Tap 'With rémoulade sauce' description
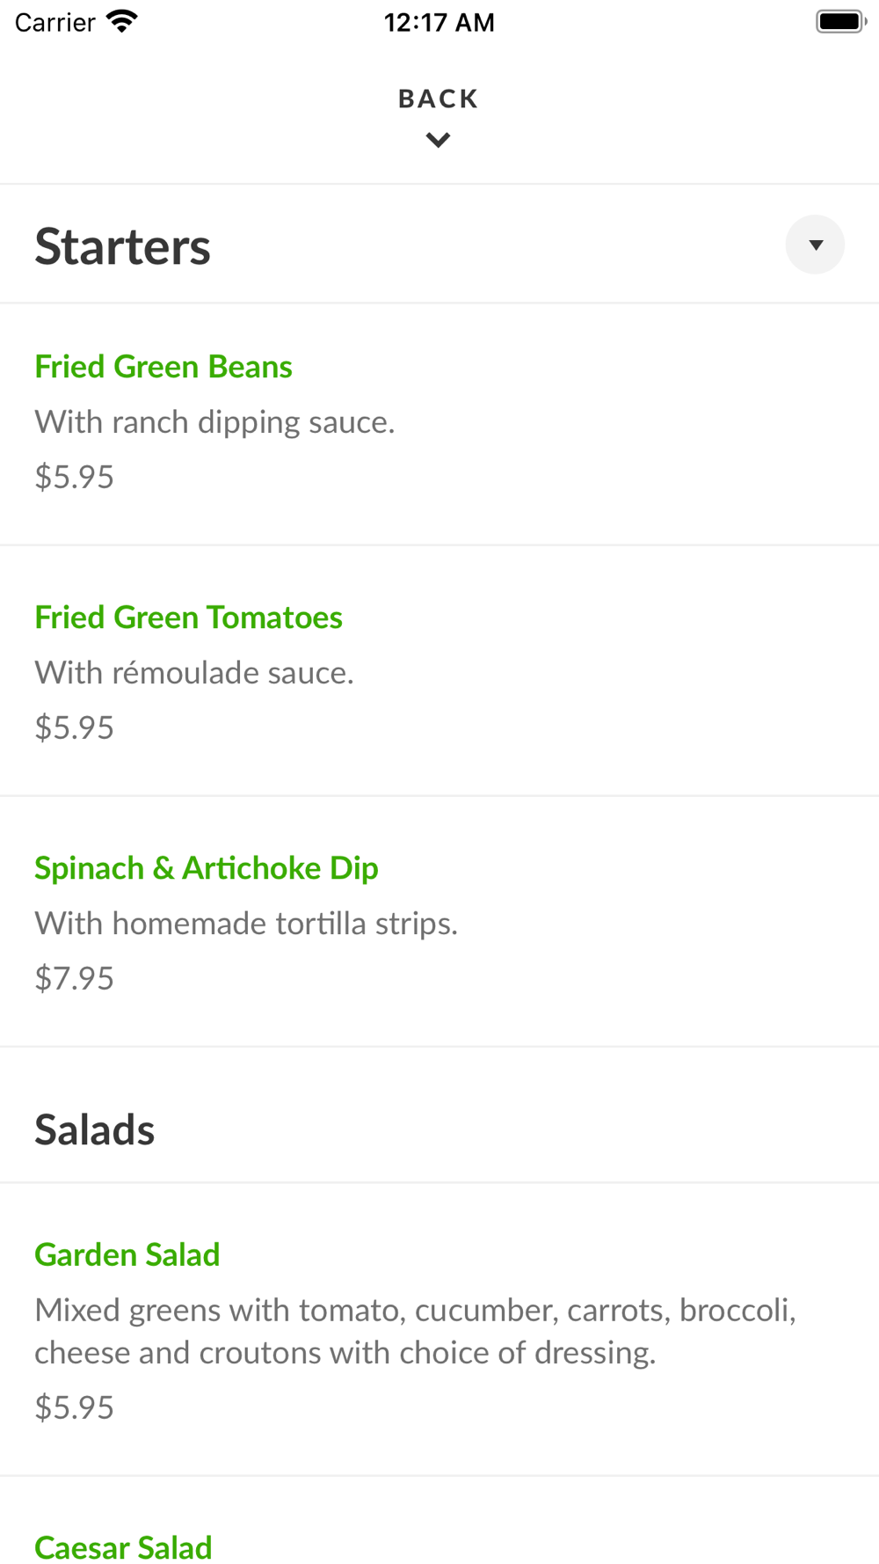879x1564 pixels. [x=194, y=673]
